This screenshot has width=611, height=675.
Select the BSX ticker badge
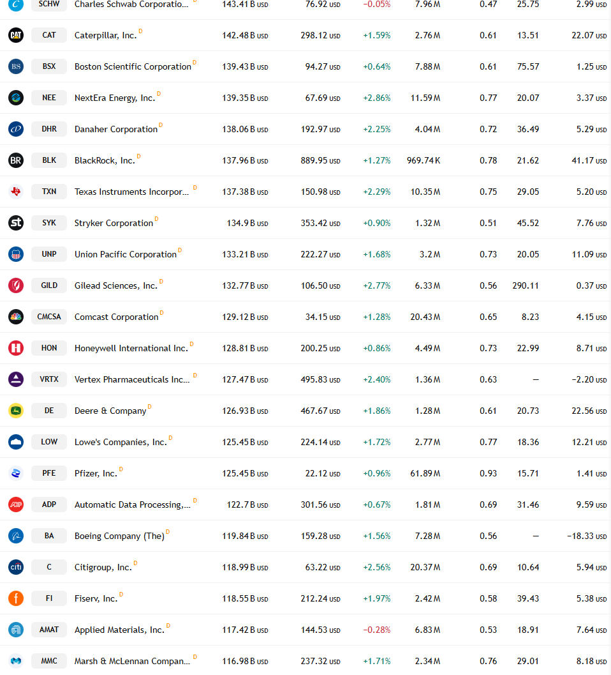coord(49,66)
